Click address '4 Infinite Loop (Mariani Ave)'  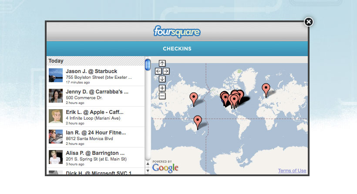tap(93, 118)
